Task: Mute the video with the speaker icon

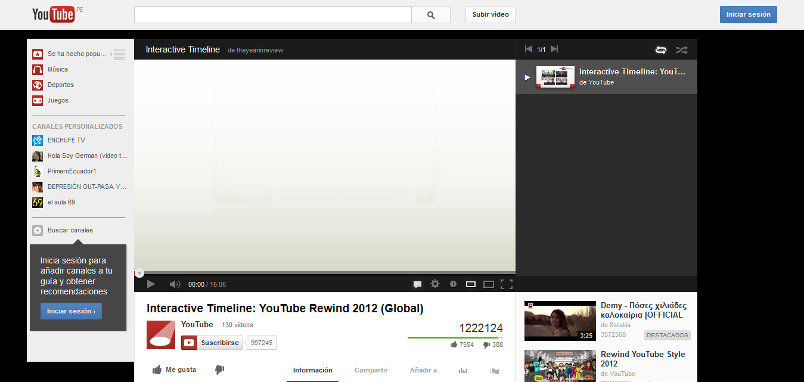Action: [175, 284]
